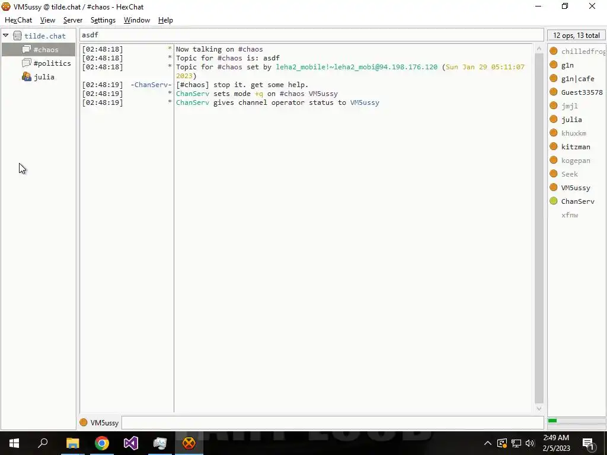Click the op icon beside jmjl

click(x=554, y=105)
